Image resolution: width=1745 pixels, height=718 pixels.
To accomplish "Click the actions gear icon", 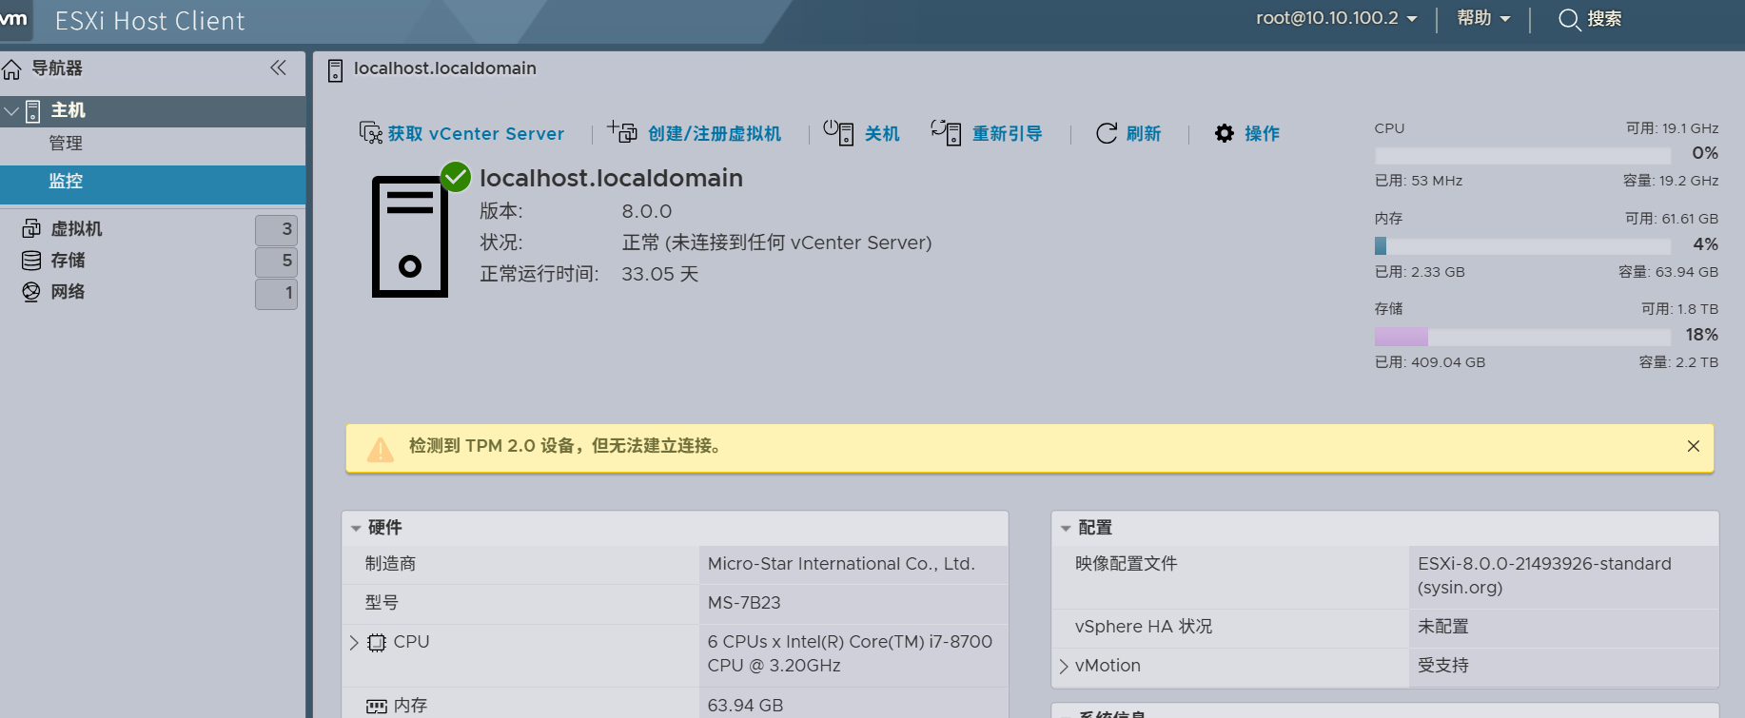I will pos(1225,133).
